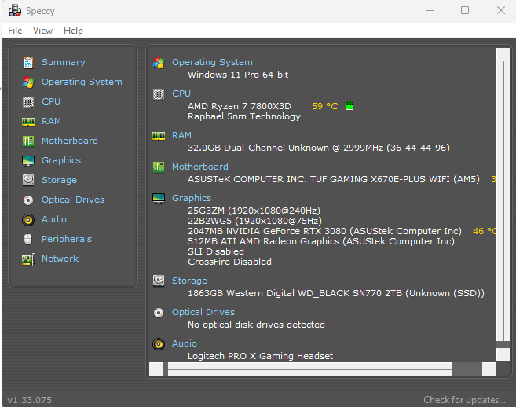Open the Graphics heading in summary panel

coord(191,198)
